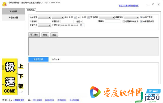Click the 粘贴 button
The width and height of the screenshot is (163, 103).
(45, 35)
